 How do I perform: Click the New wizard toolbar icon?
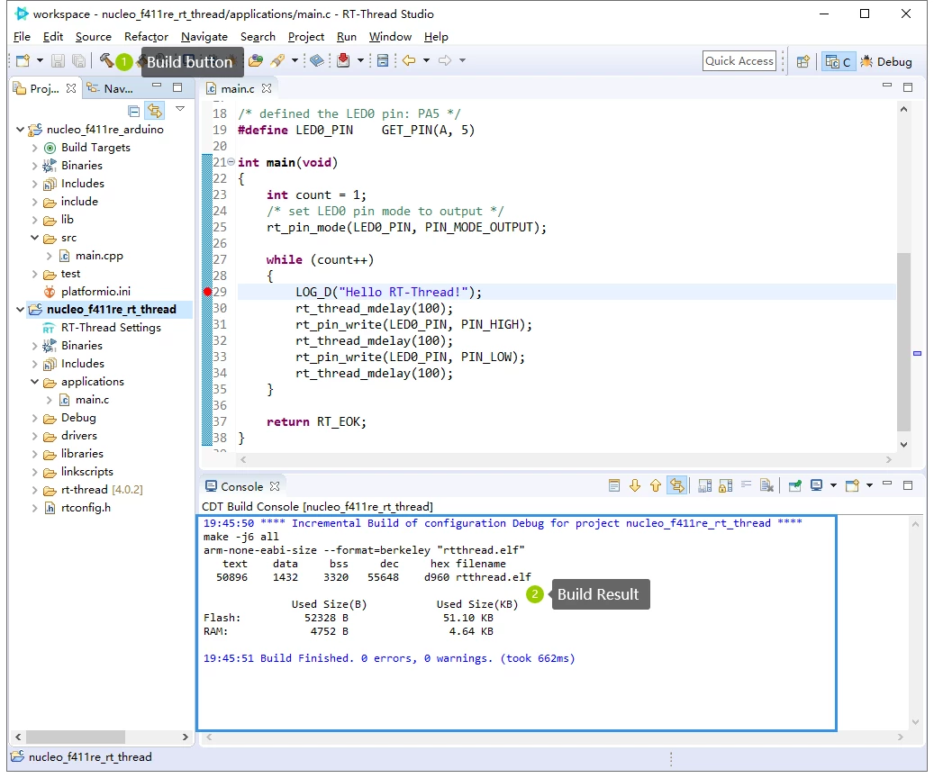23,60
